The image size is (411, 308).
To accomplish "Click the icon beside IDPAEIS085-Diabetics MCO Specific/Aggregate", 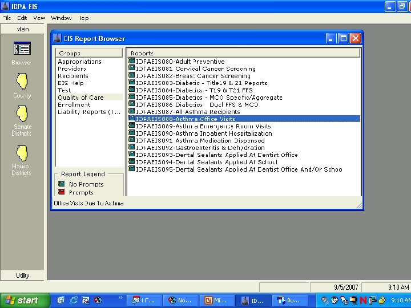I will coord(132,97).
